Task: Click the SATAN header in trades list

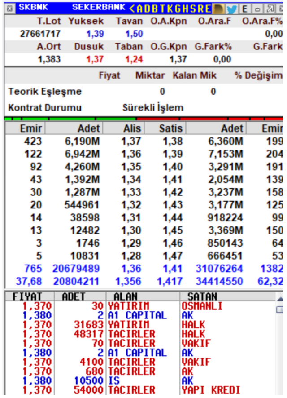Action: tap(227, 296)
